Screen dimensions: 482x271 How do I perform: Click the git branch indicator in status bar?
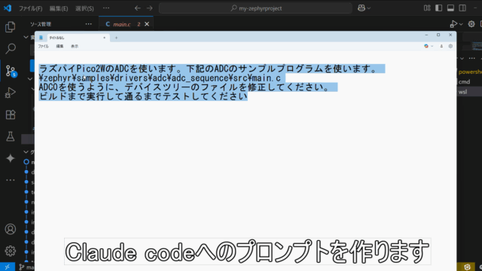point(27,267)
